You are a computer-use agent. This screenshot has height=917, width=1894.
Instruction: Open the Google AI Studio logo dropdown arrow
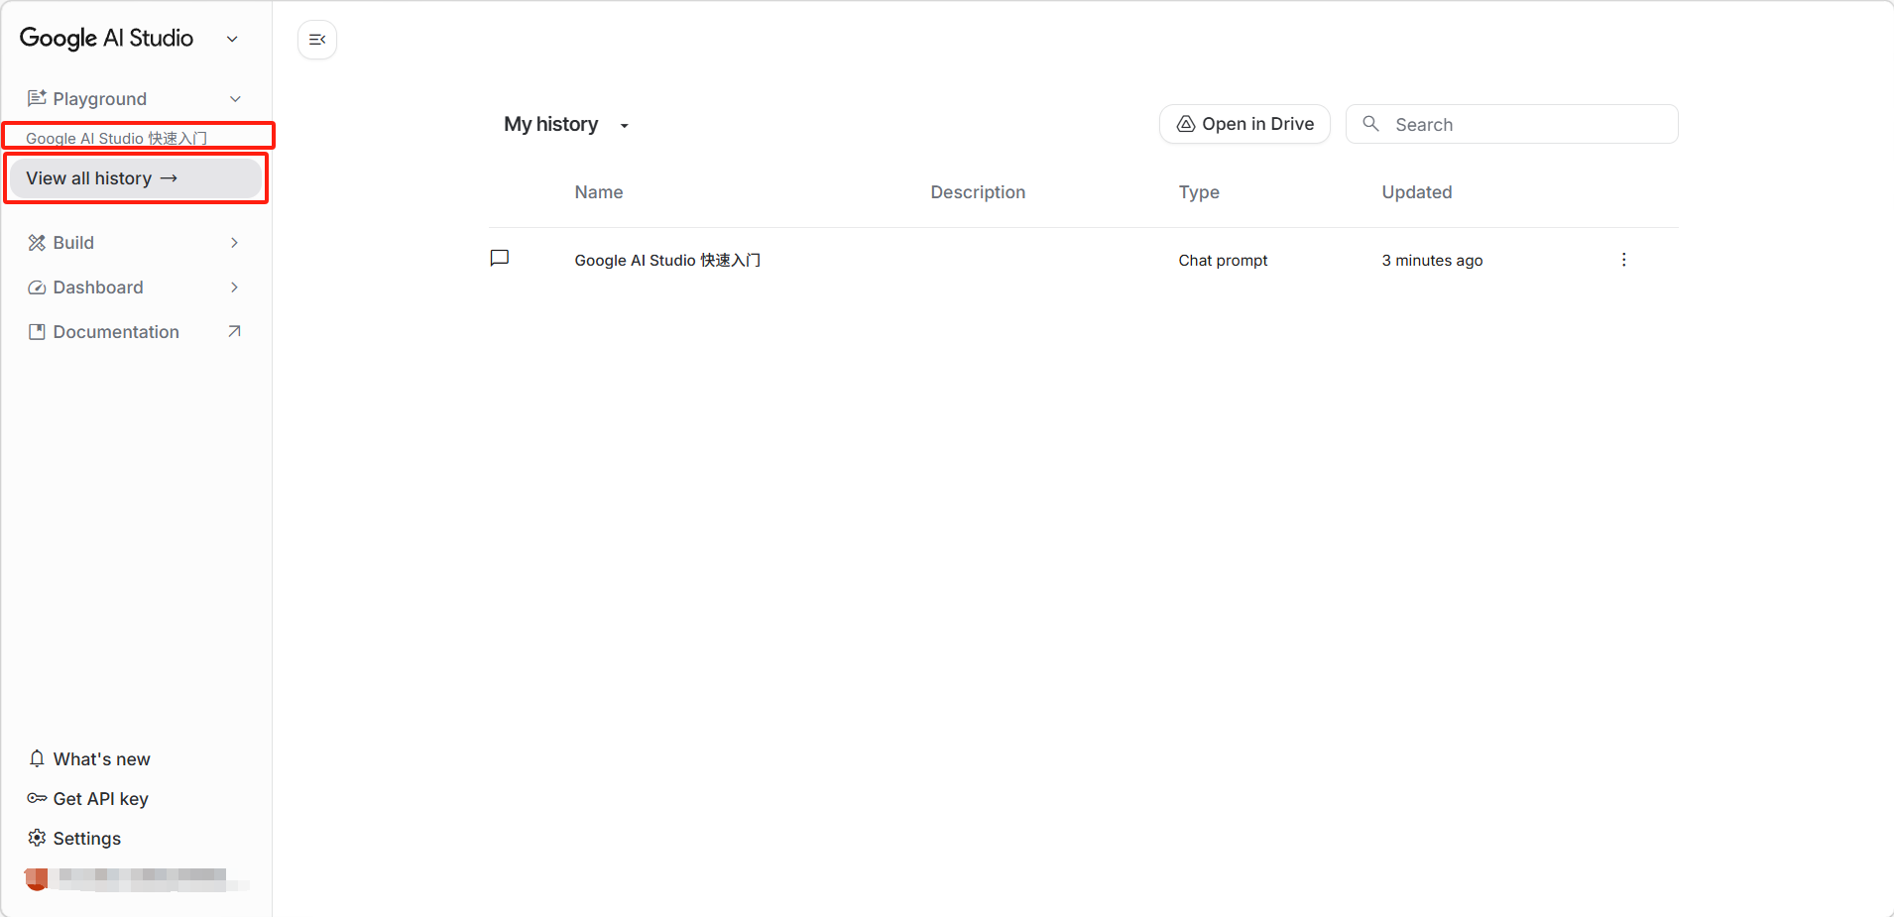tap(232, 40)
